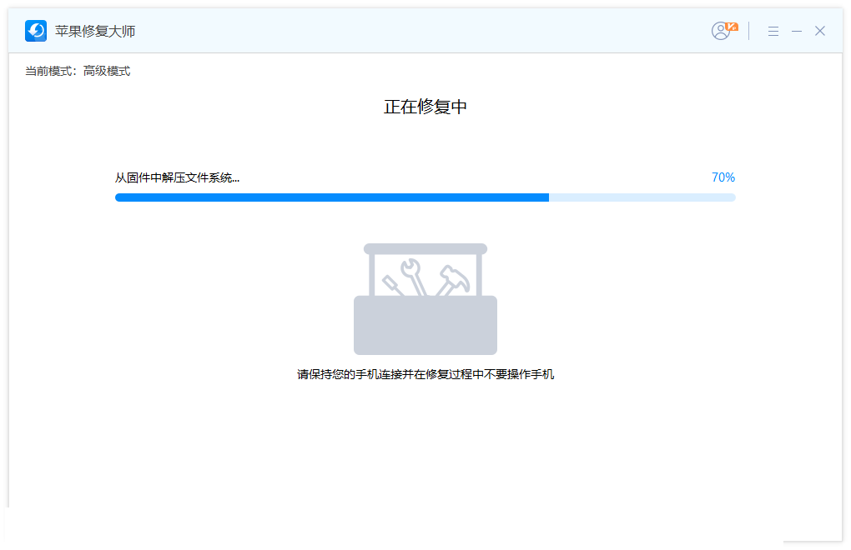Click the 正在修复中 heading
The image size is (851, 550).
click(425, 107)
